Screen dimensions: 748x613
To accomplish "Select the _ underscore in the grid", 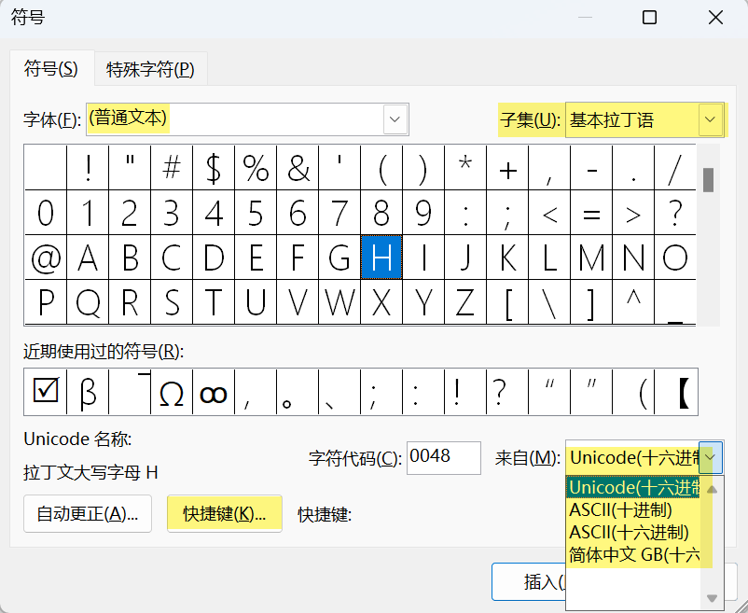I will coord(675,302).
